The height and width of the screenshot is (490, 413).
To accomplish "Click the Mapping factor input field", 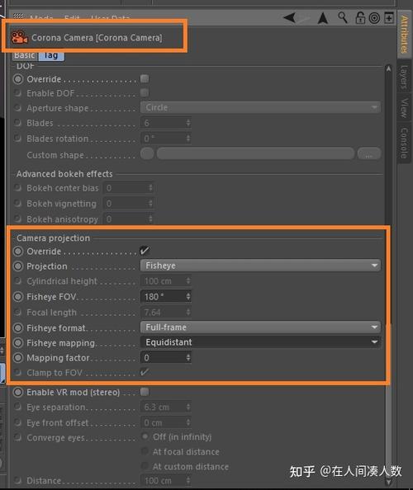I will tap(166, 357).
